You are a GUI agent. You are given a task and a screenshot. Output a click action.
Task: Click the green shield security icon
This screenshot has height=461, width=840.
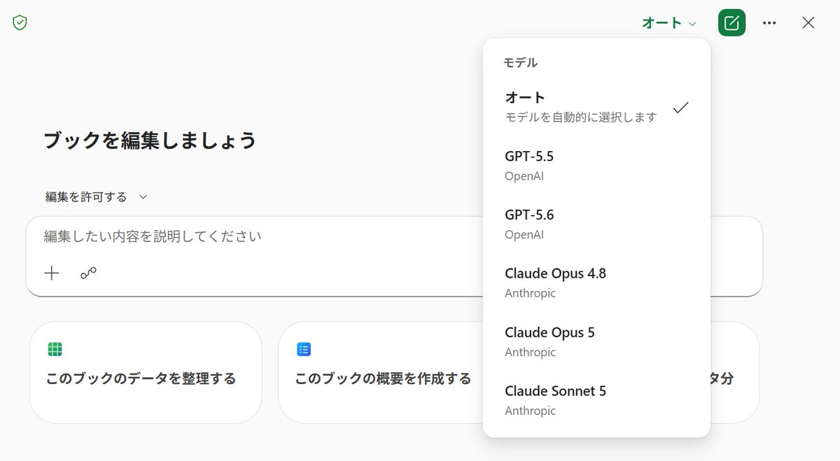click(20, 23)
